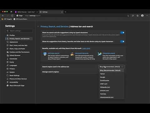The width and height of the screenshot is (150, 113).
Task: Open the InPrivate search link
Action: click(x=54, y=53)
